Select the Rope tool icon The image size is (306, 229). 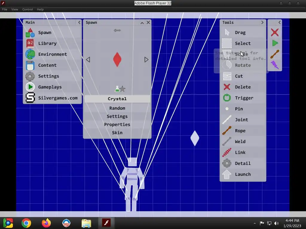pos(227,131)
